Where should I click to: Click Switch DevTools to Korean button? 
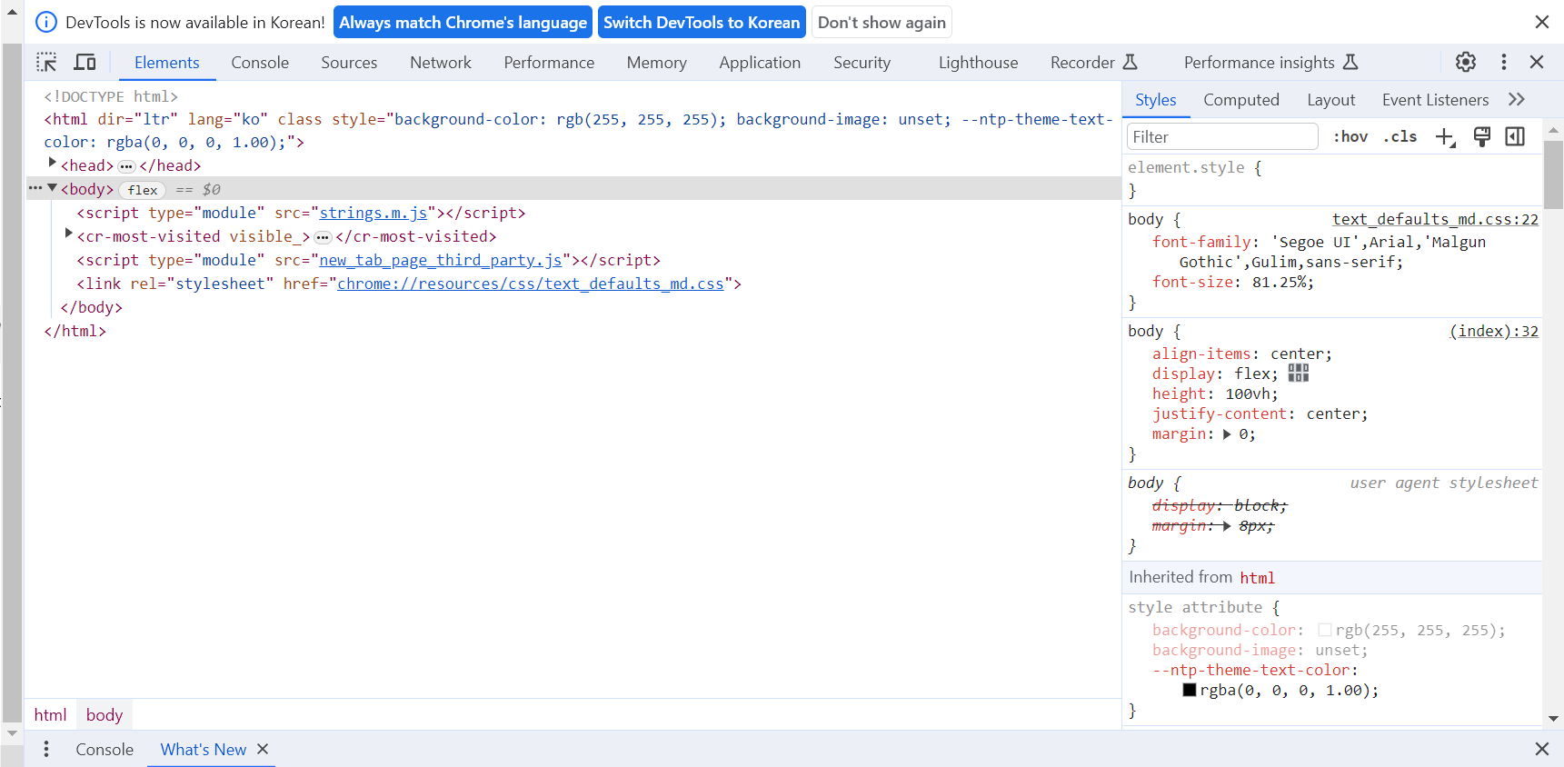(x=702, y=22)
